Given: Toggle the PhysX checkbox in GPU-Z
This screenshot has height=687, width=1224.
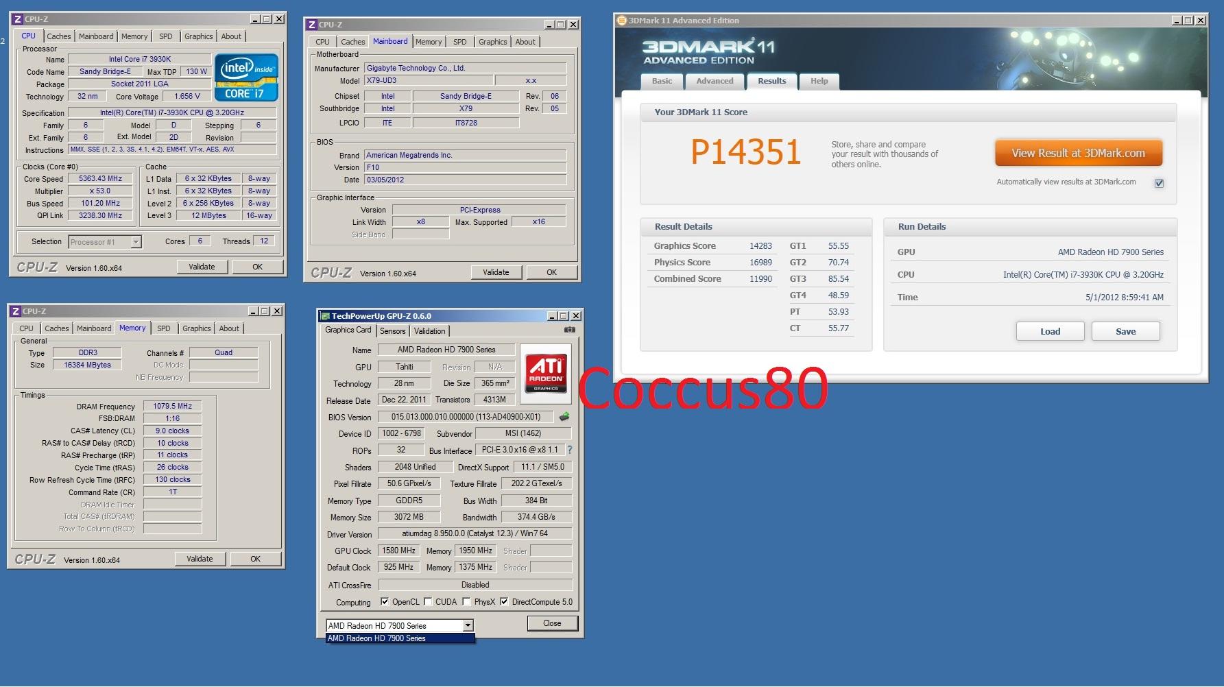Looking at the screenshot, I should click(x=466, y=601).
